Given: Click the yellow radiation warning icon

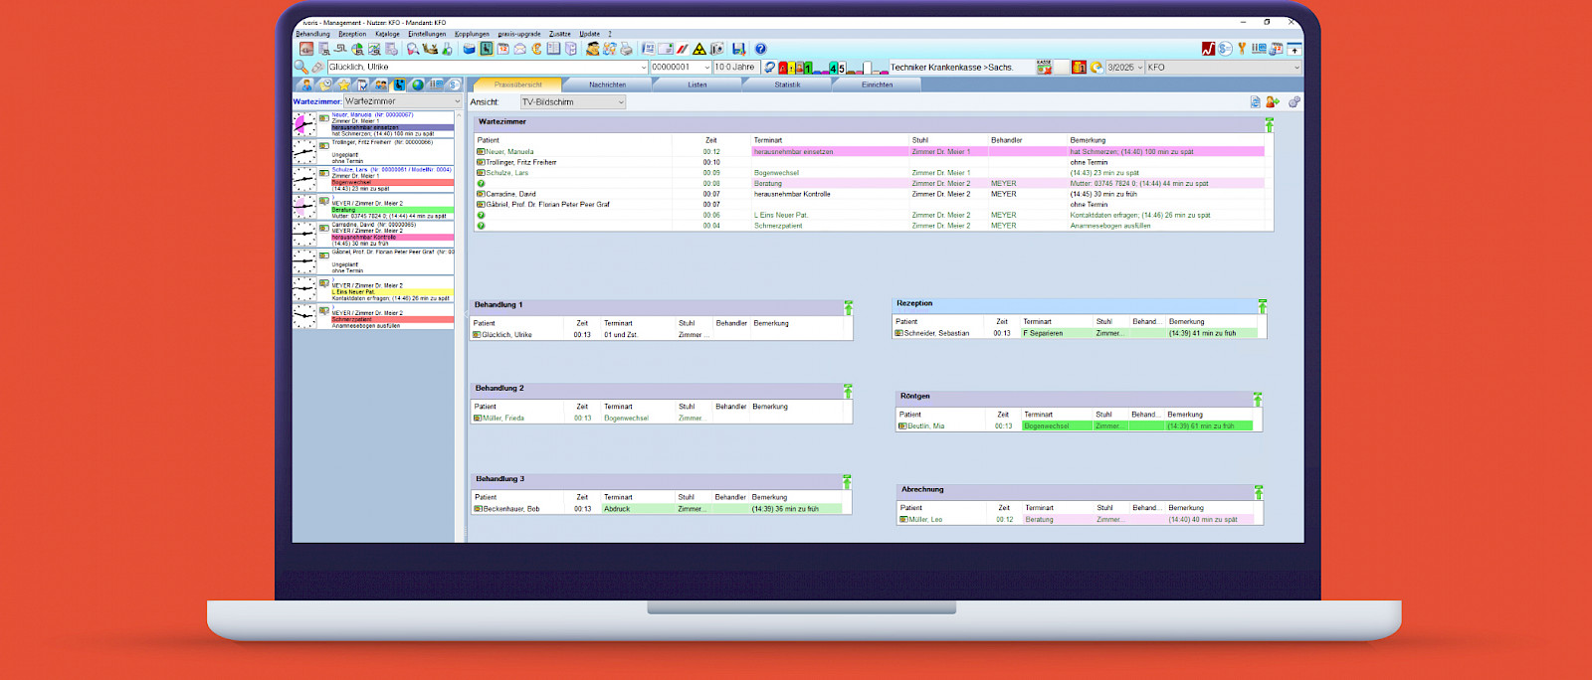Looking at the screenshot, I should [x=699, y=49].
